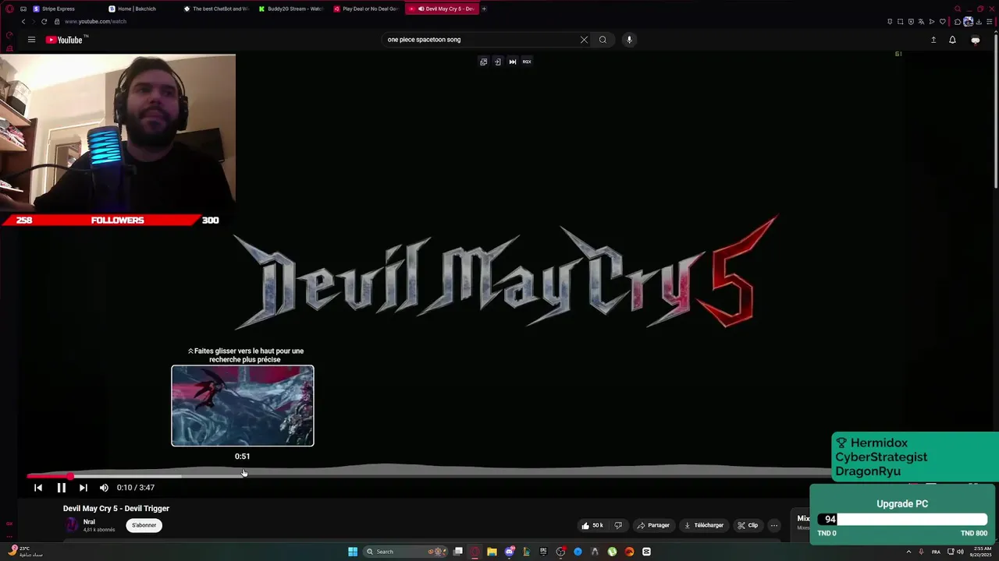Open the browser downloads icon
This screenshot has width=999, height=561.
tap(979, 22)
